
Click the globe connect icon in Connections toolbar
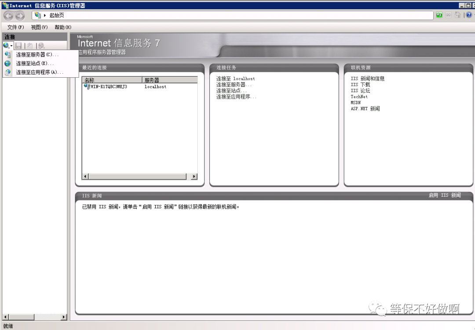6,46
